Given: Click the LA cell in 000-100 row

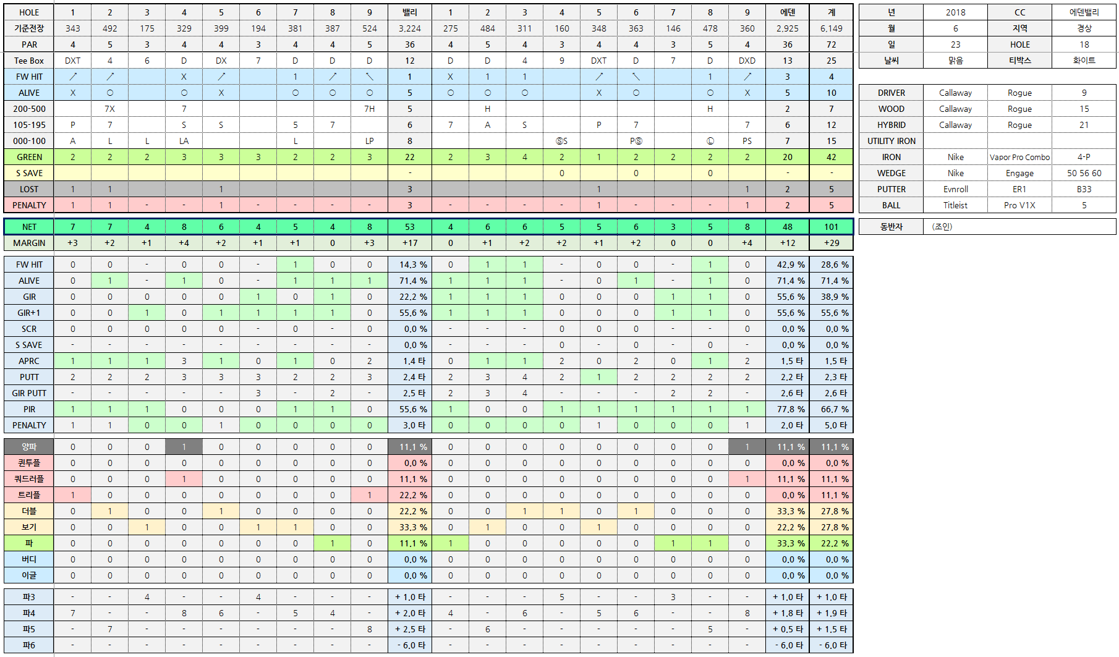Looking at the screenshot, I should pos(184,141).
